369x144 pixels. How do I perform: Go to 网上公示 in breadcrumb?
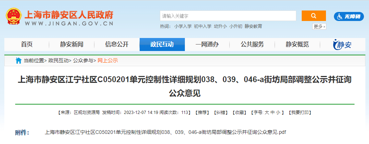click(107, 61)
